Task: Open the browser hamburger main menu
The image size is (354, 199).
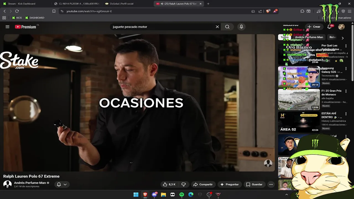Action: [x=350, y=11]
